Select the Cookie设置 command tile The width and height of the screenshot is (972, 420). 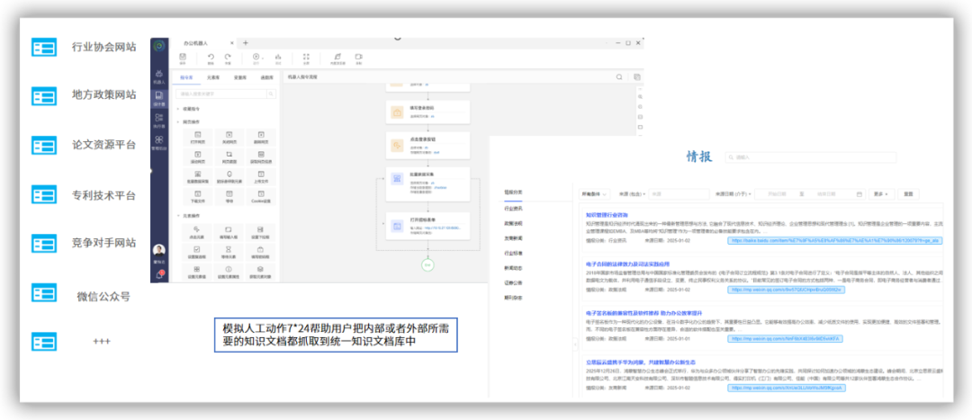261,196
